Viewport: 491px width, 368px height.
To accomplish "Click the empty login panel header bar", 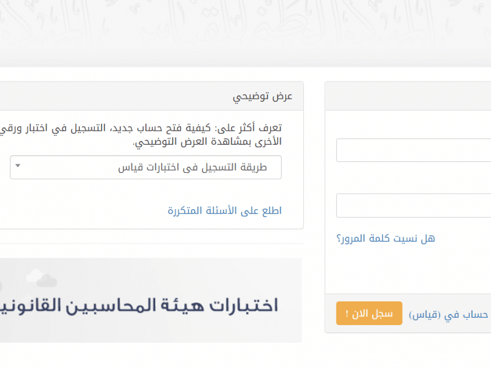I will [408, 96].
